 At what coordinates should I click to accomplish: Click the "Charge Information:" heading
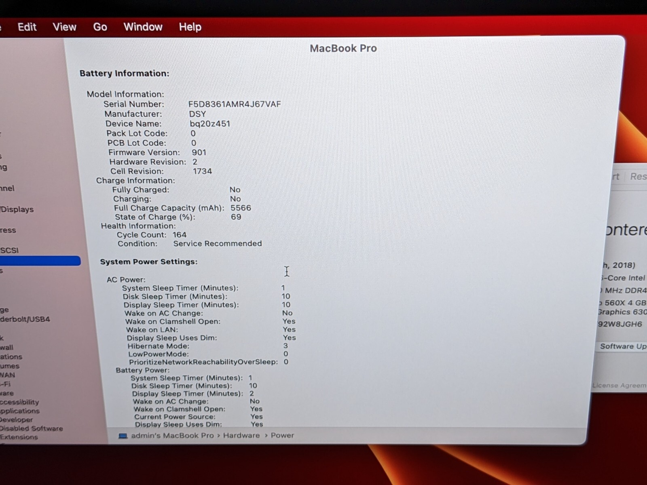[135, 180]
